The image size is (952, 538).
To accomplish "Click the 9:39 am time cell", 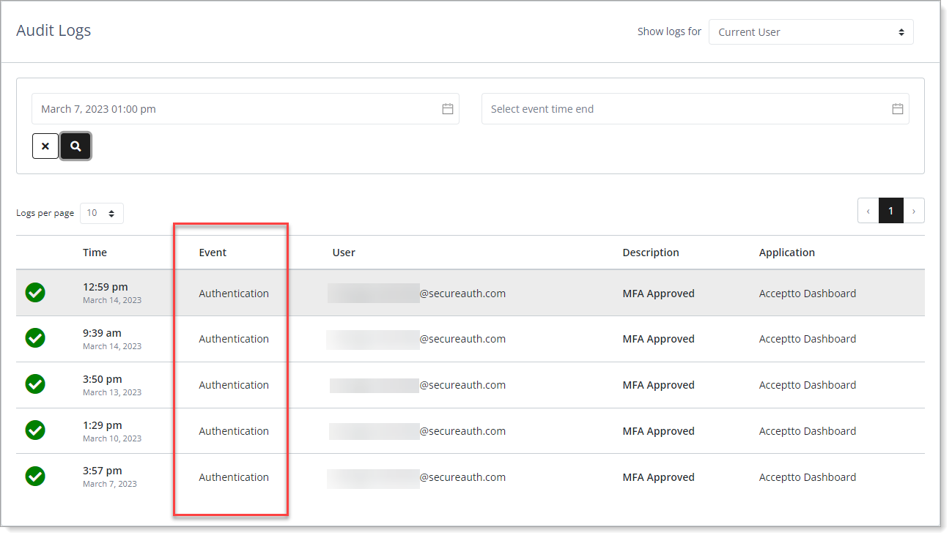I will point(112,339).
